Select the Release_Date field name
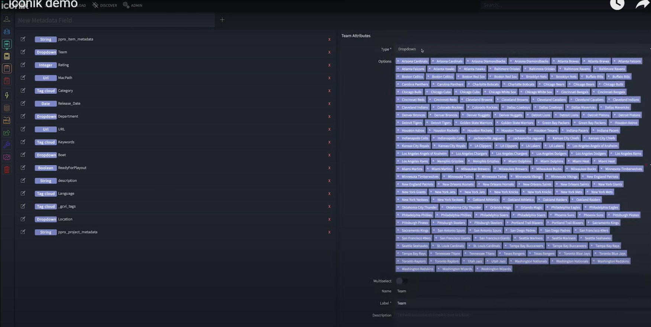This screenshot has width=651, height=327. pyautogui.click(x=69, y=103)
